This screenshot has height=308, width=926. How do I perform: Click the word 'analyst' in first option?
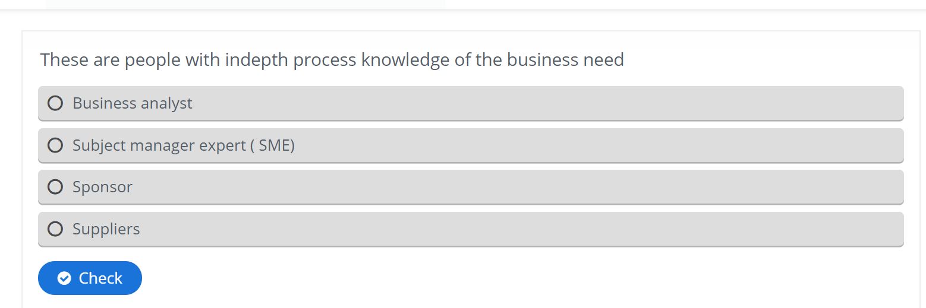click(x=167, y=104)
